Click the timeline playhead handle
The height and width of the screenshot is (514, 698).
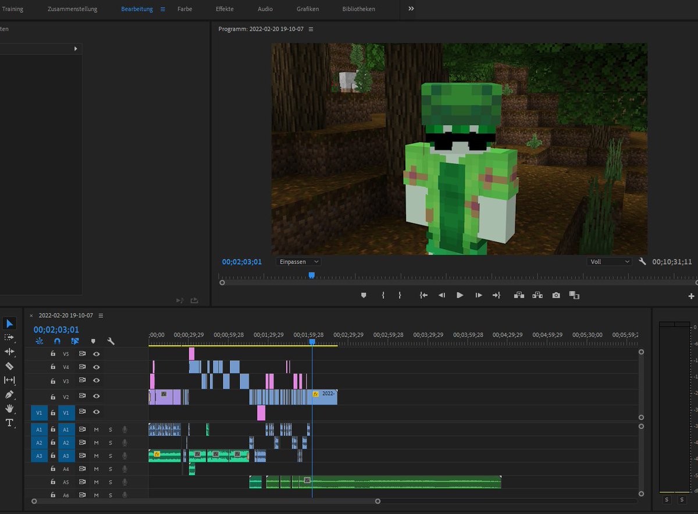click(312, 342)
